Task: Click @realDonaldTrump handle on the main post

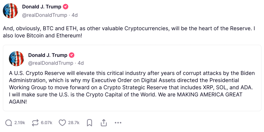Action: (x=45, y=15)
